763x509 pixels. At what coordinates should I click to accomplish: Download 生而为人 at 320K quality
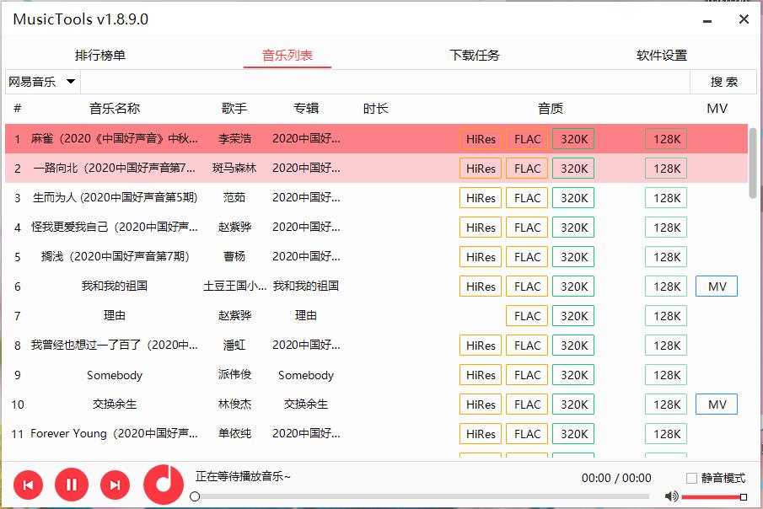pos(572,197)
